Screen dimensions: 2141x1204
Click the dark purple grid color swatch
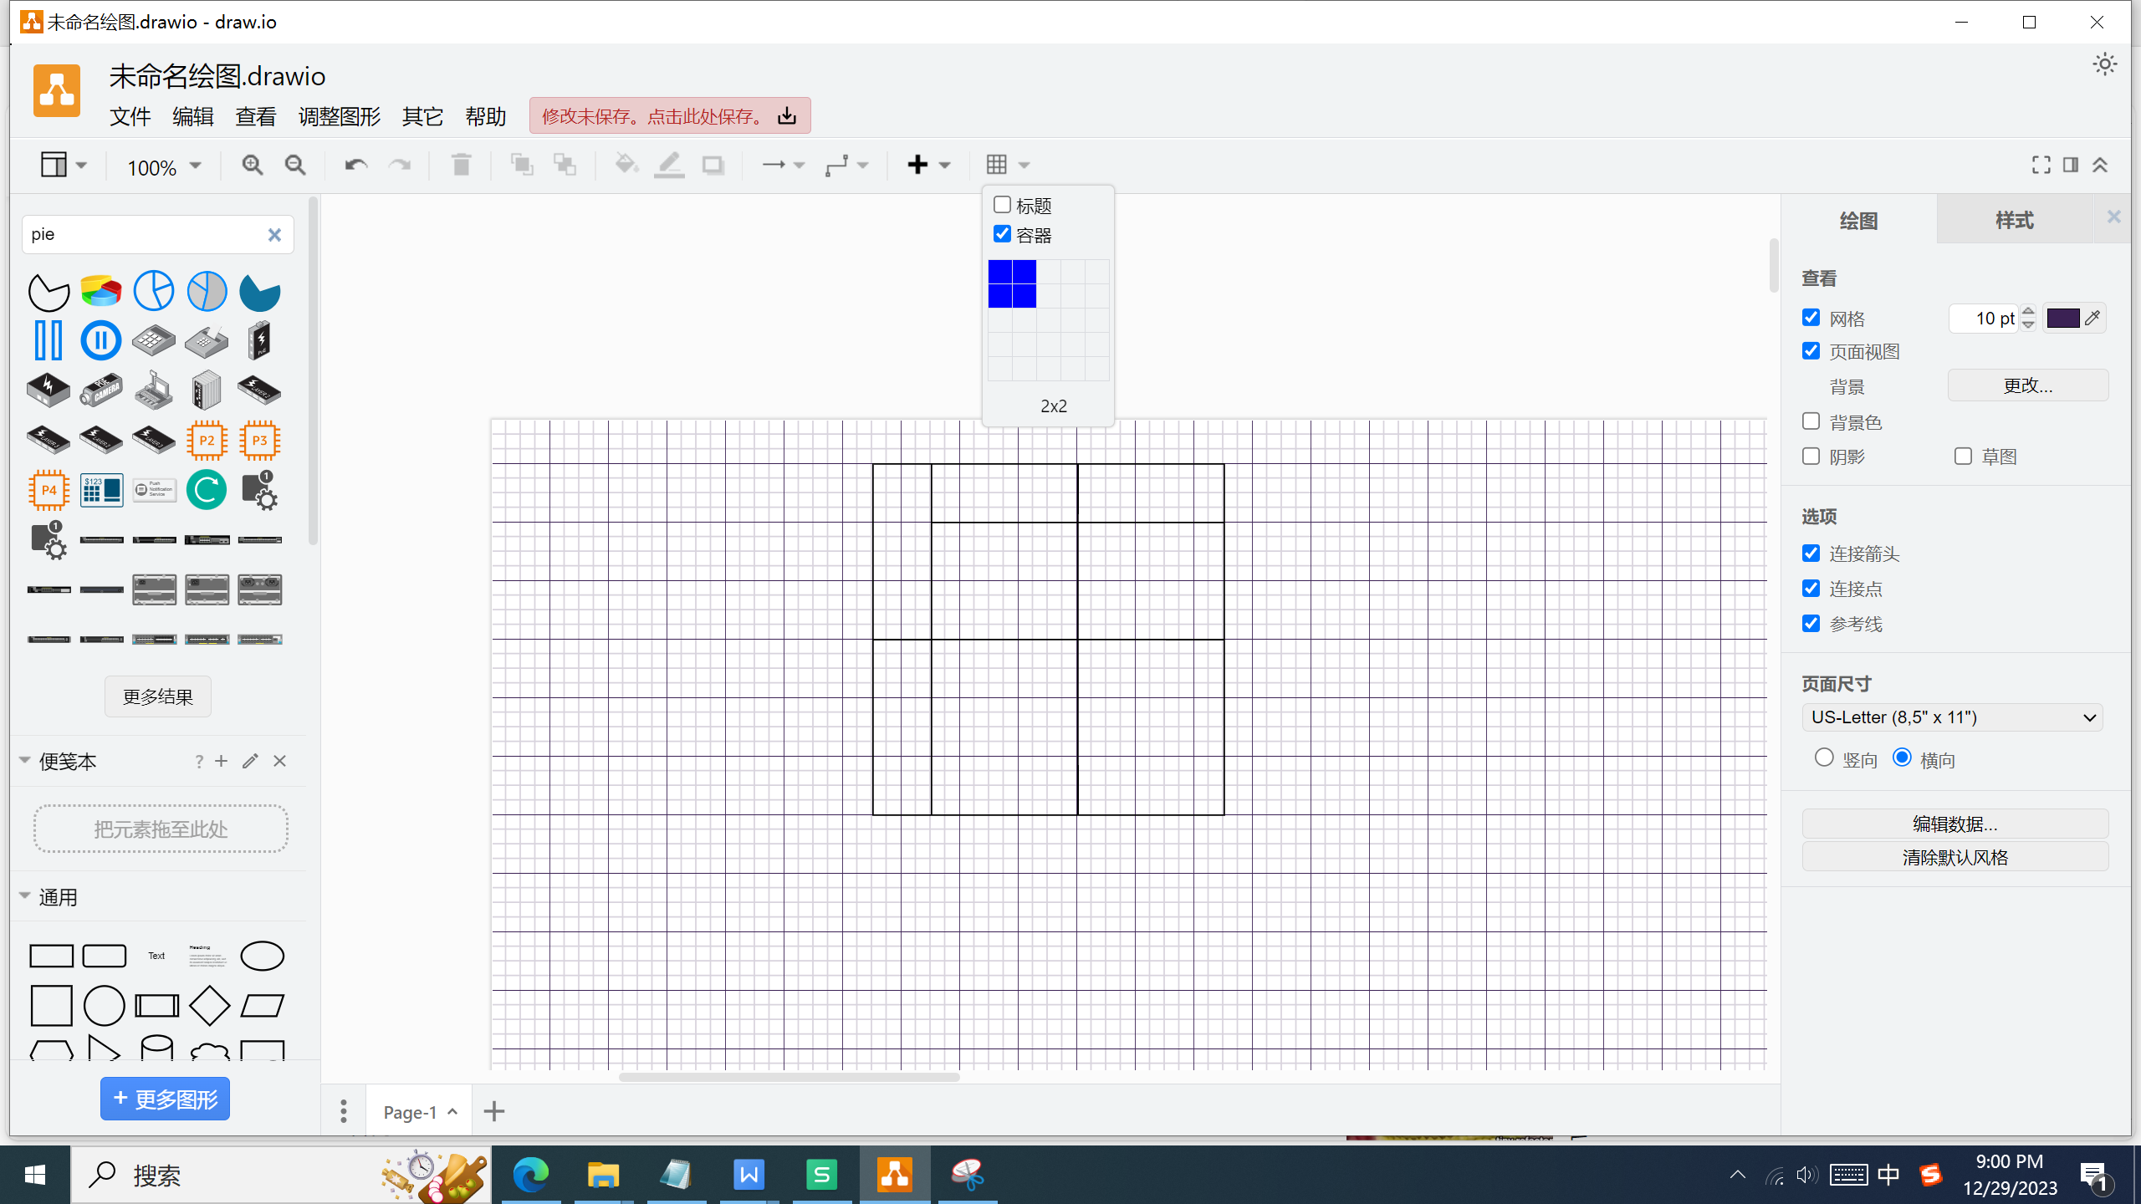2062,319
